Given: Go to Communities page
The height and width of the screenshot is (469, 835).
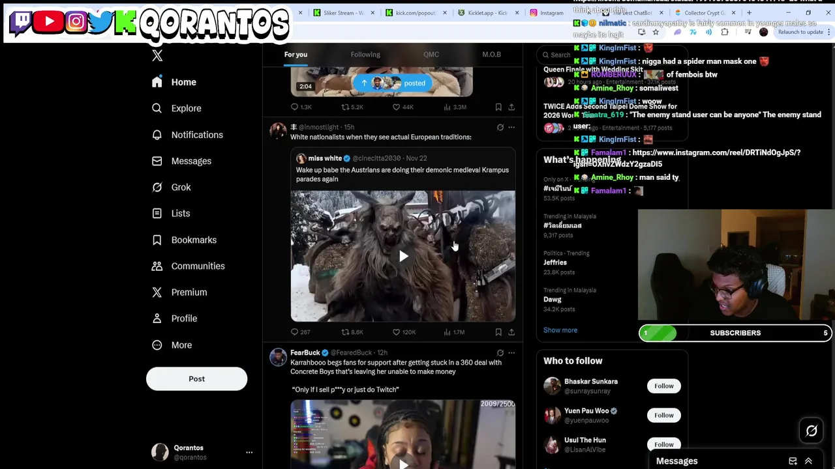Looking at the screenshot, I should [x=189, y=266].
